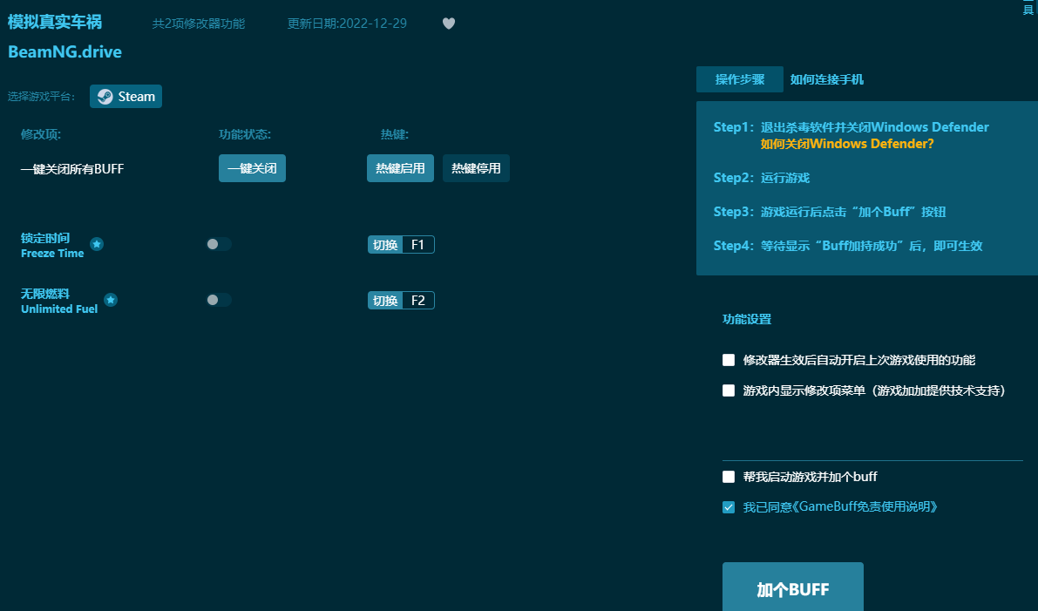Click the Steam logo icon
Viewport: 1038px width, 611px height.
[x=105, y=97]
